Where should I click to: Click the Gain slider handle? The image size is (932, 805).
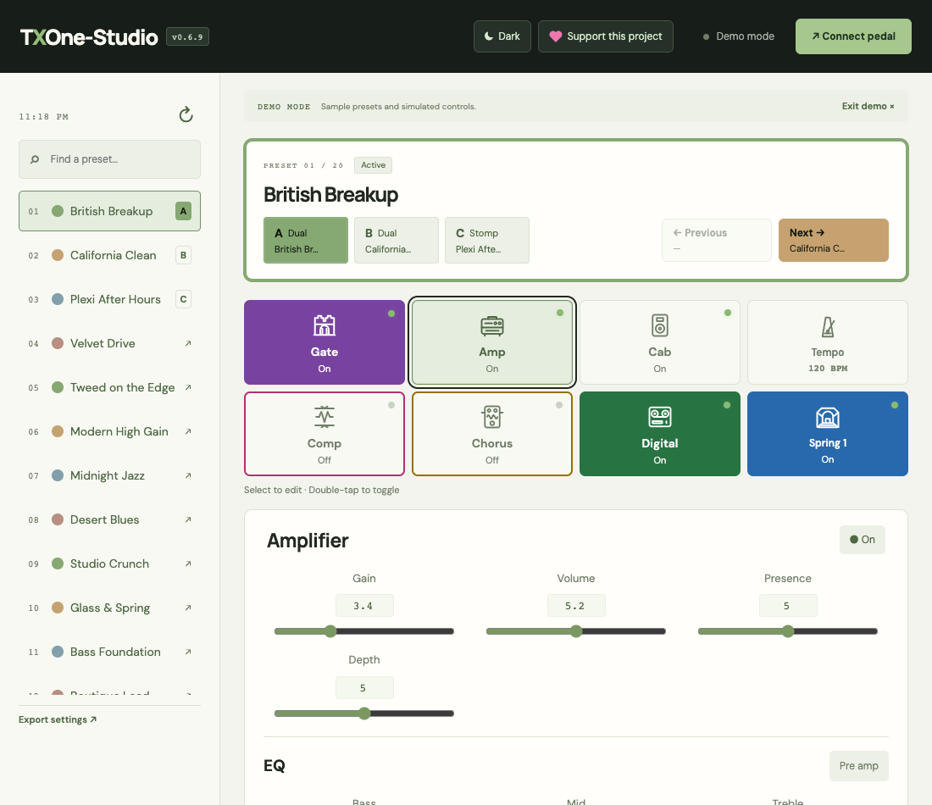click(330, 631)
